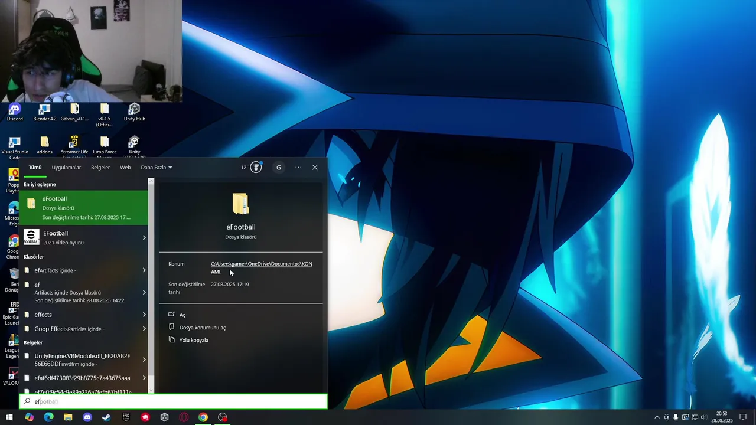Open File Explorer from the taskbar
756x425 pixels.
coord(68,417)
